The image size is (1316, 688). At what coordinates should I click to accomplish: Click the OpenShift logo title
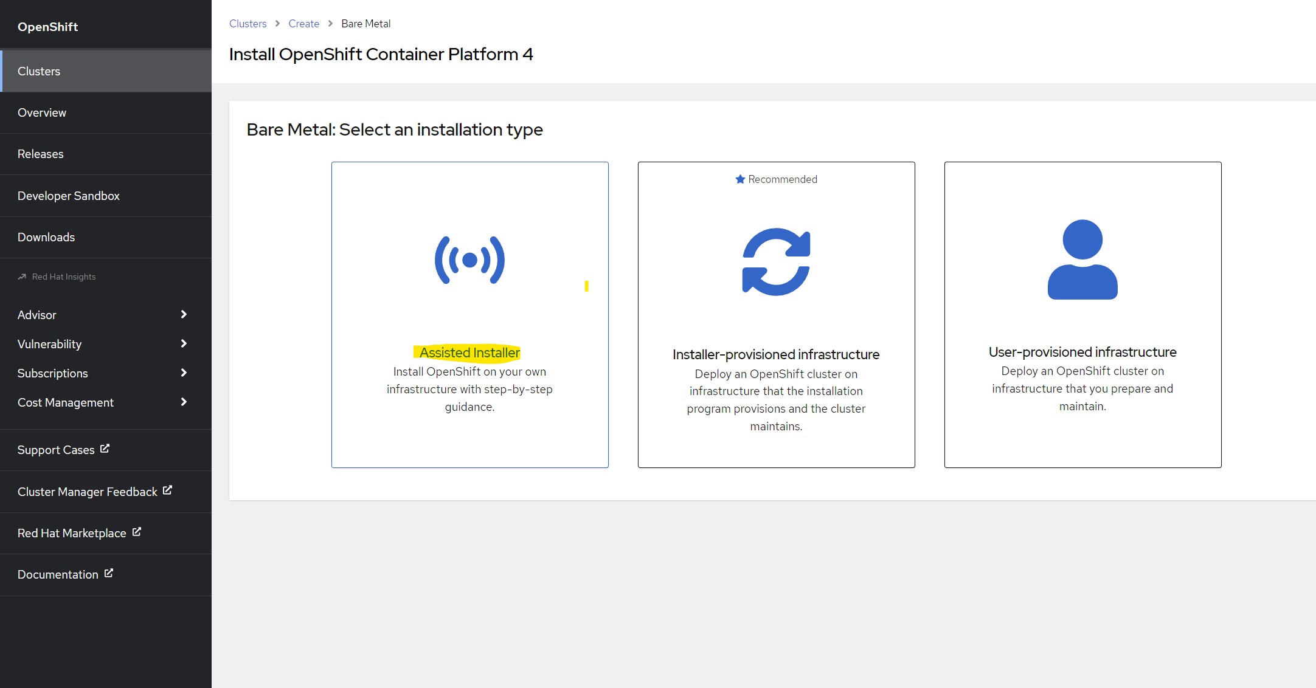pyautogui.click(x=47, y=27)
